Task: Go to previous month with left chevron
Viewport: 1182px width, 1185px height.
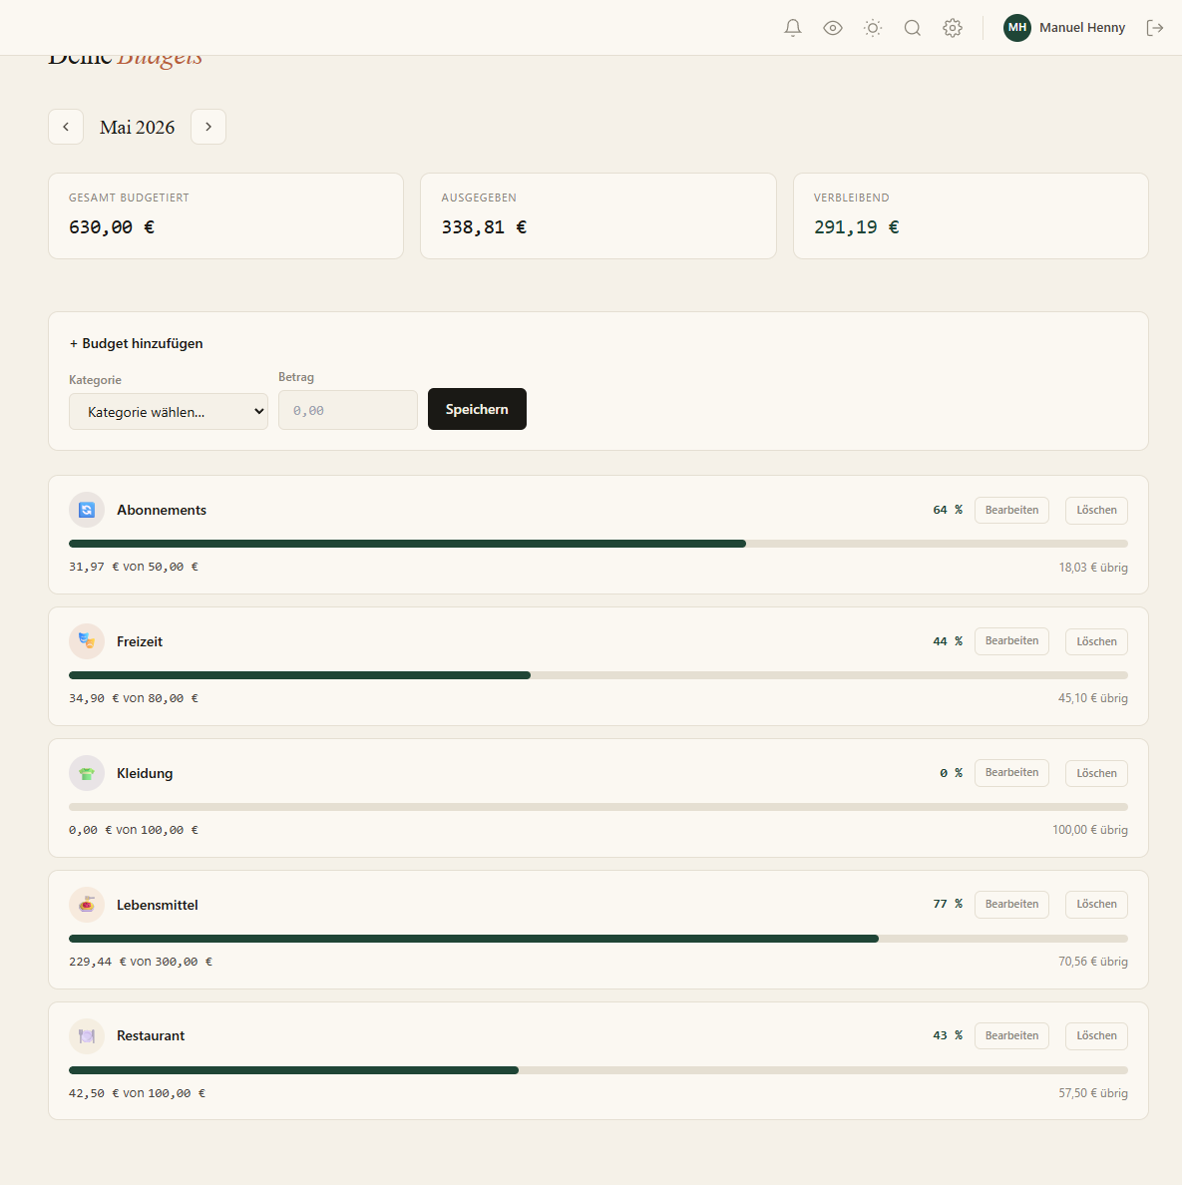Action: pyautogui.click(x=66, y=127)
